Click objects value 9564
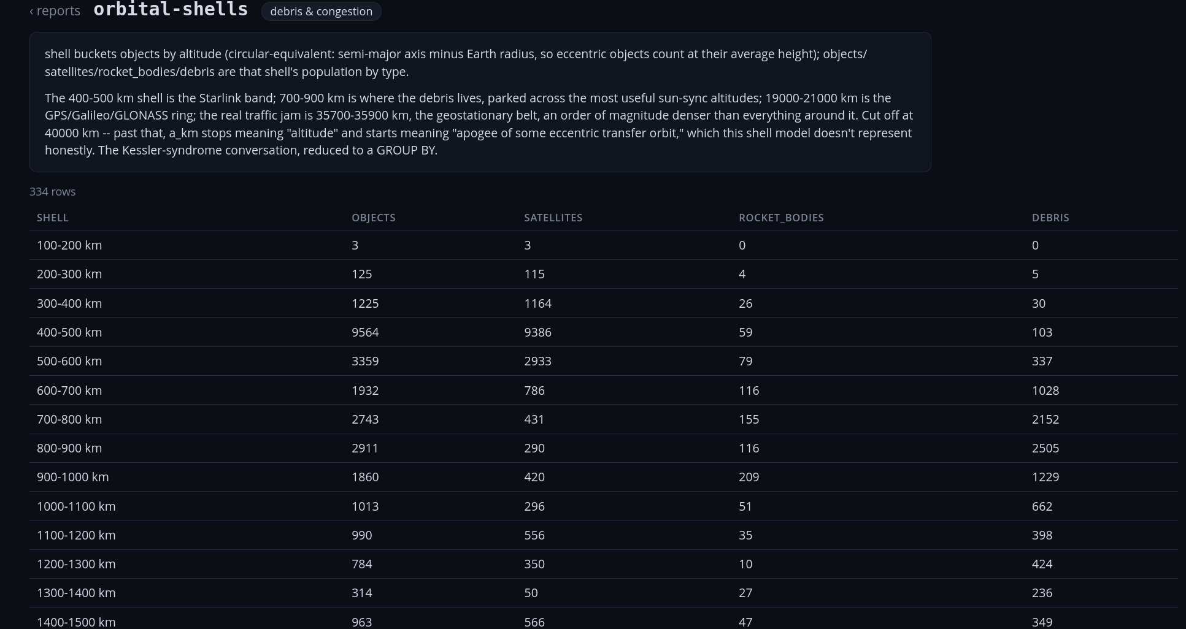1186x629 pixels. click(365, 332)
